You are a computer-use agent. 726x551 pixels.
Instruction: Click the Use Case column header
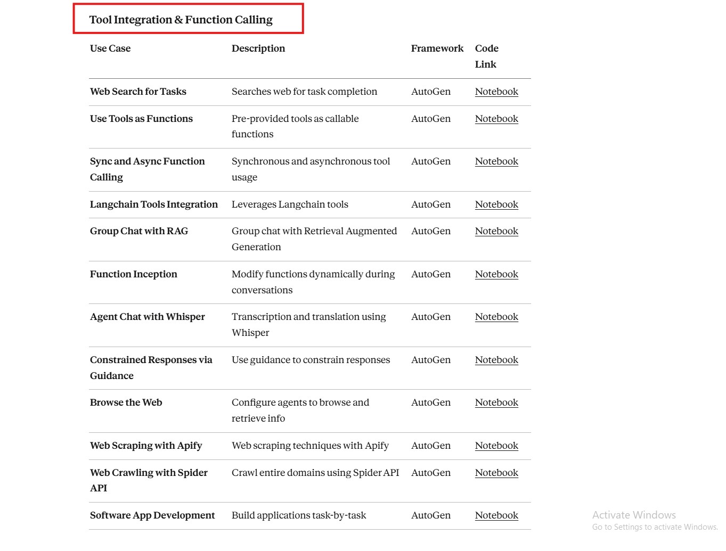(x=110, y=48)
